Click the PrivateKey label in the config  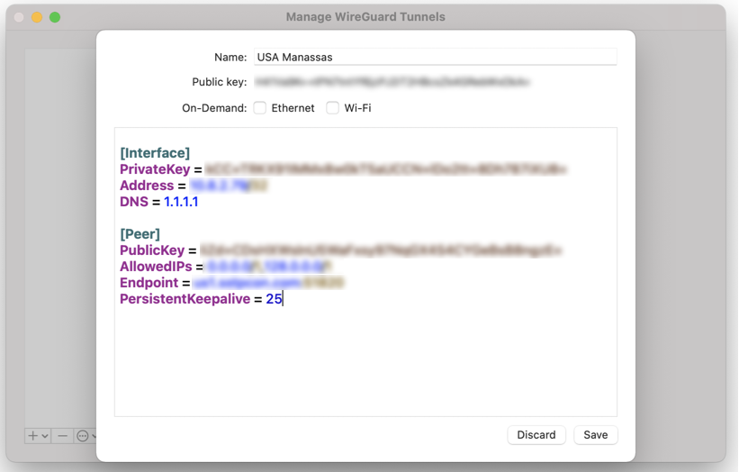click(155, 169)
